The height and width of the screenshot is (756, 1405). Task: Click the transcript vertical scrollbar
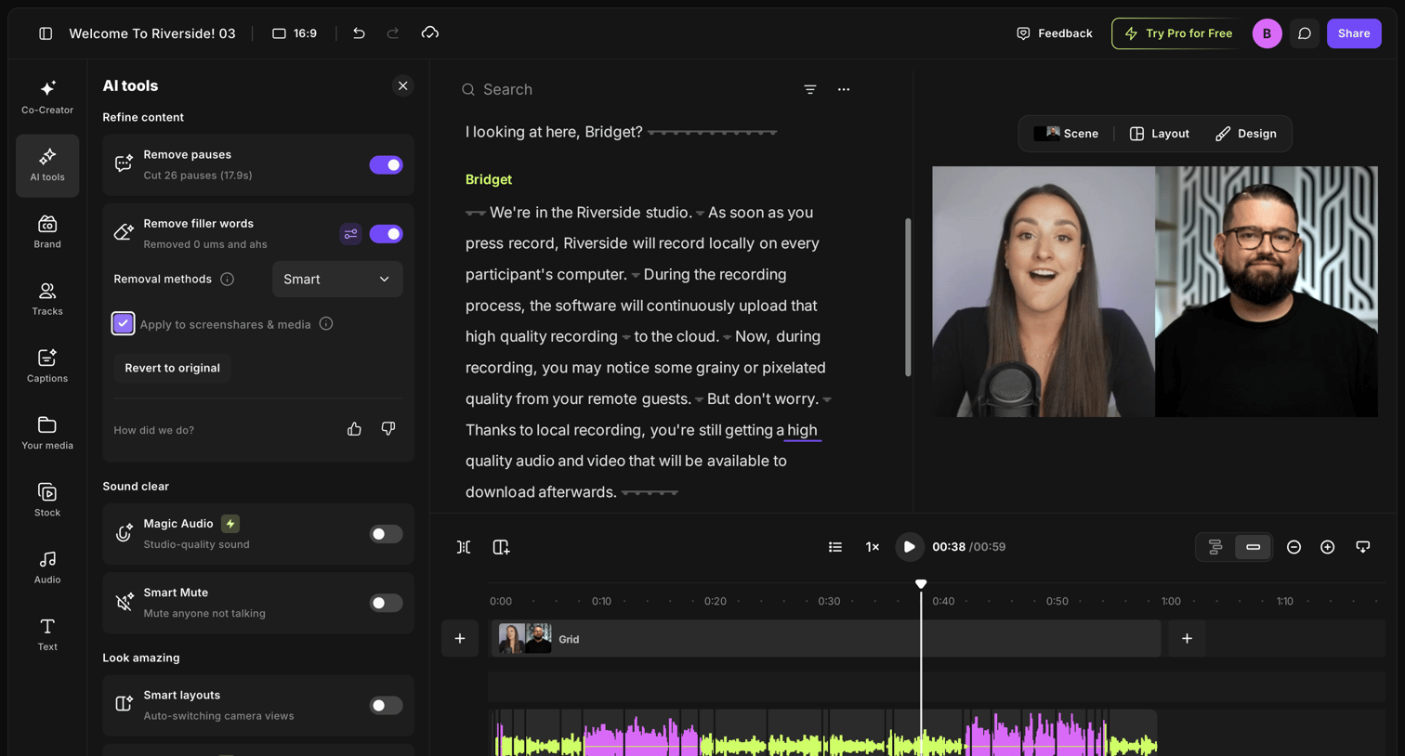click(x=908, y=297)
